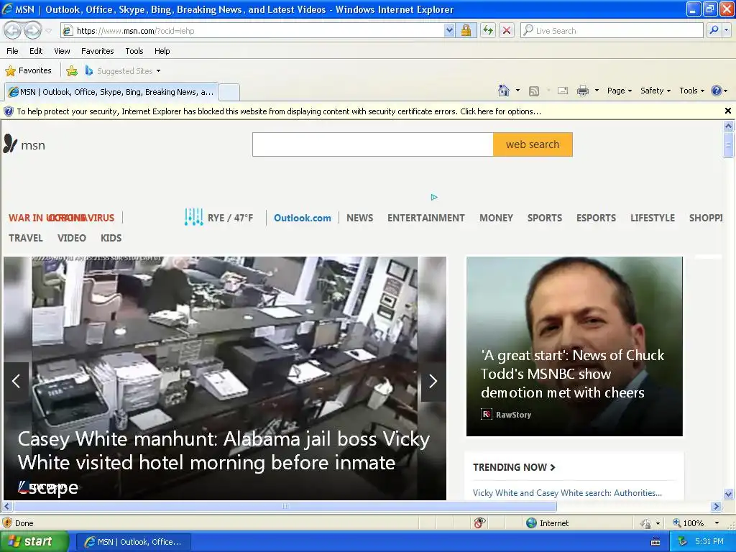Click the Read Mail icon
736x552 pixels.
(x=563, y=91)
